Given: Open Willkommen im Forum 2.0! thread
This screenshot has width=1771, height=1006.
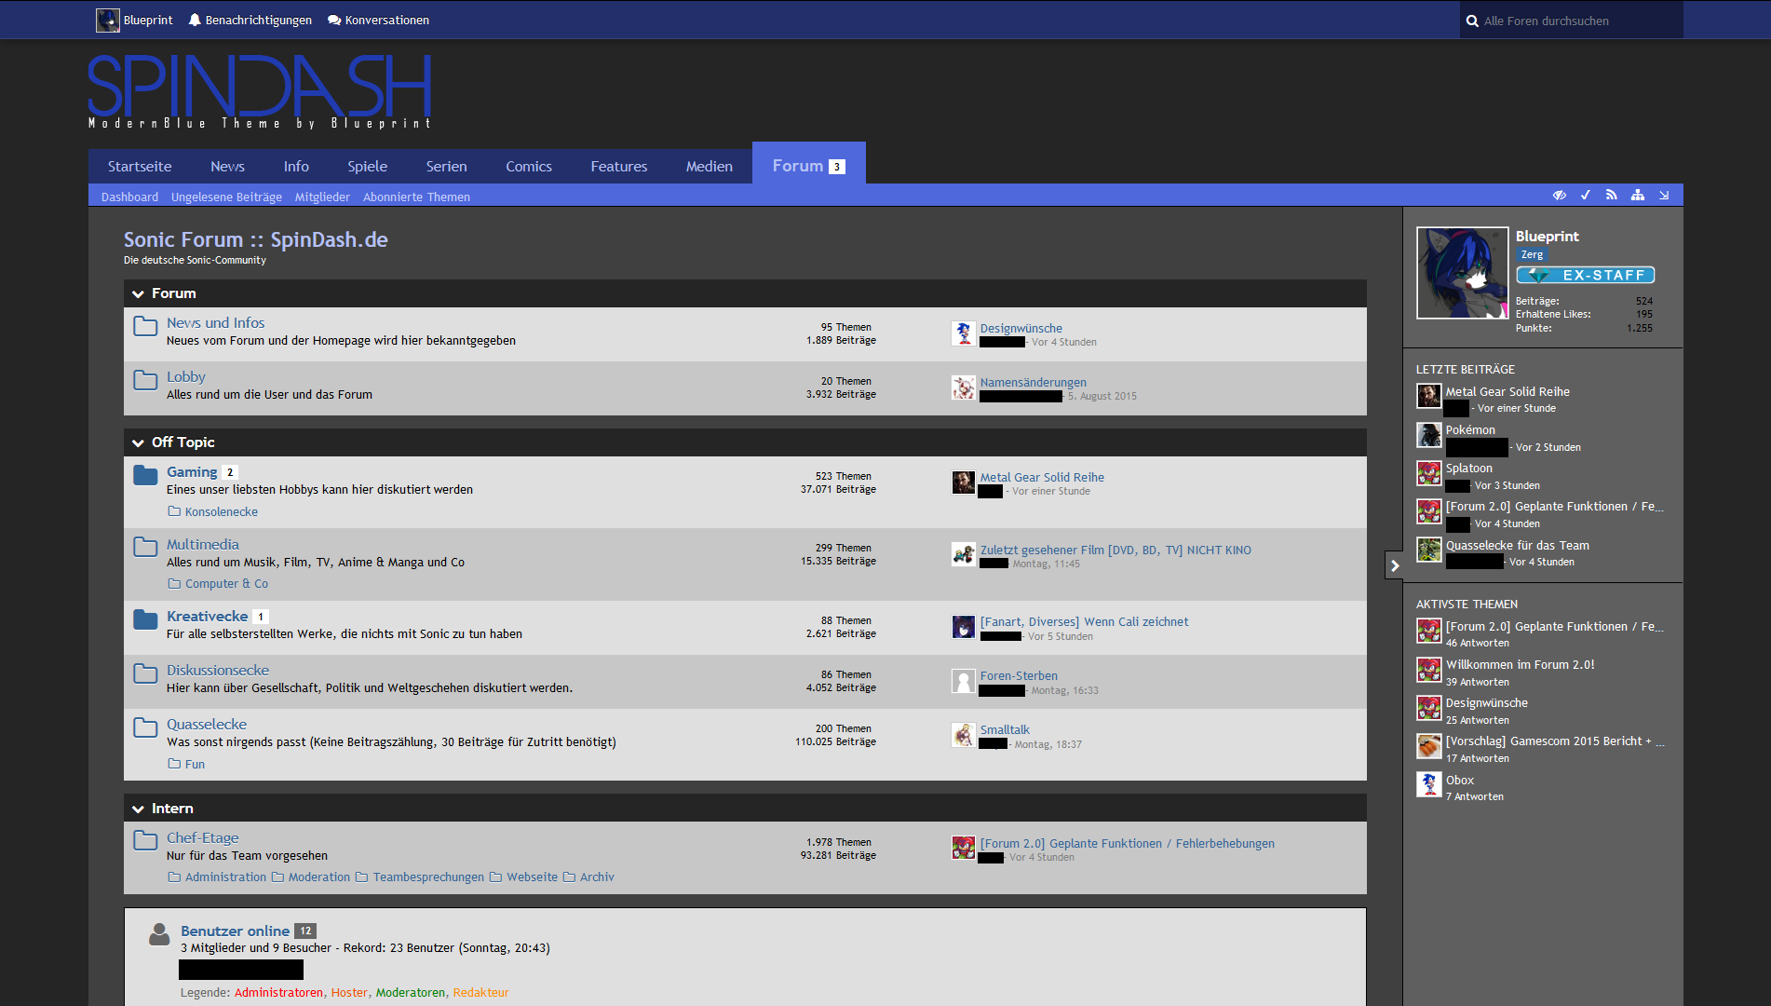Looking at the screenshot, I should pos(1520,664).
